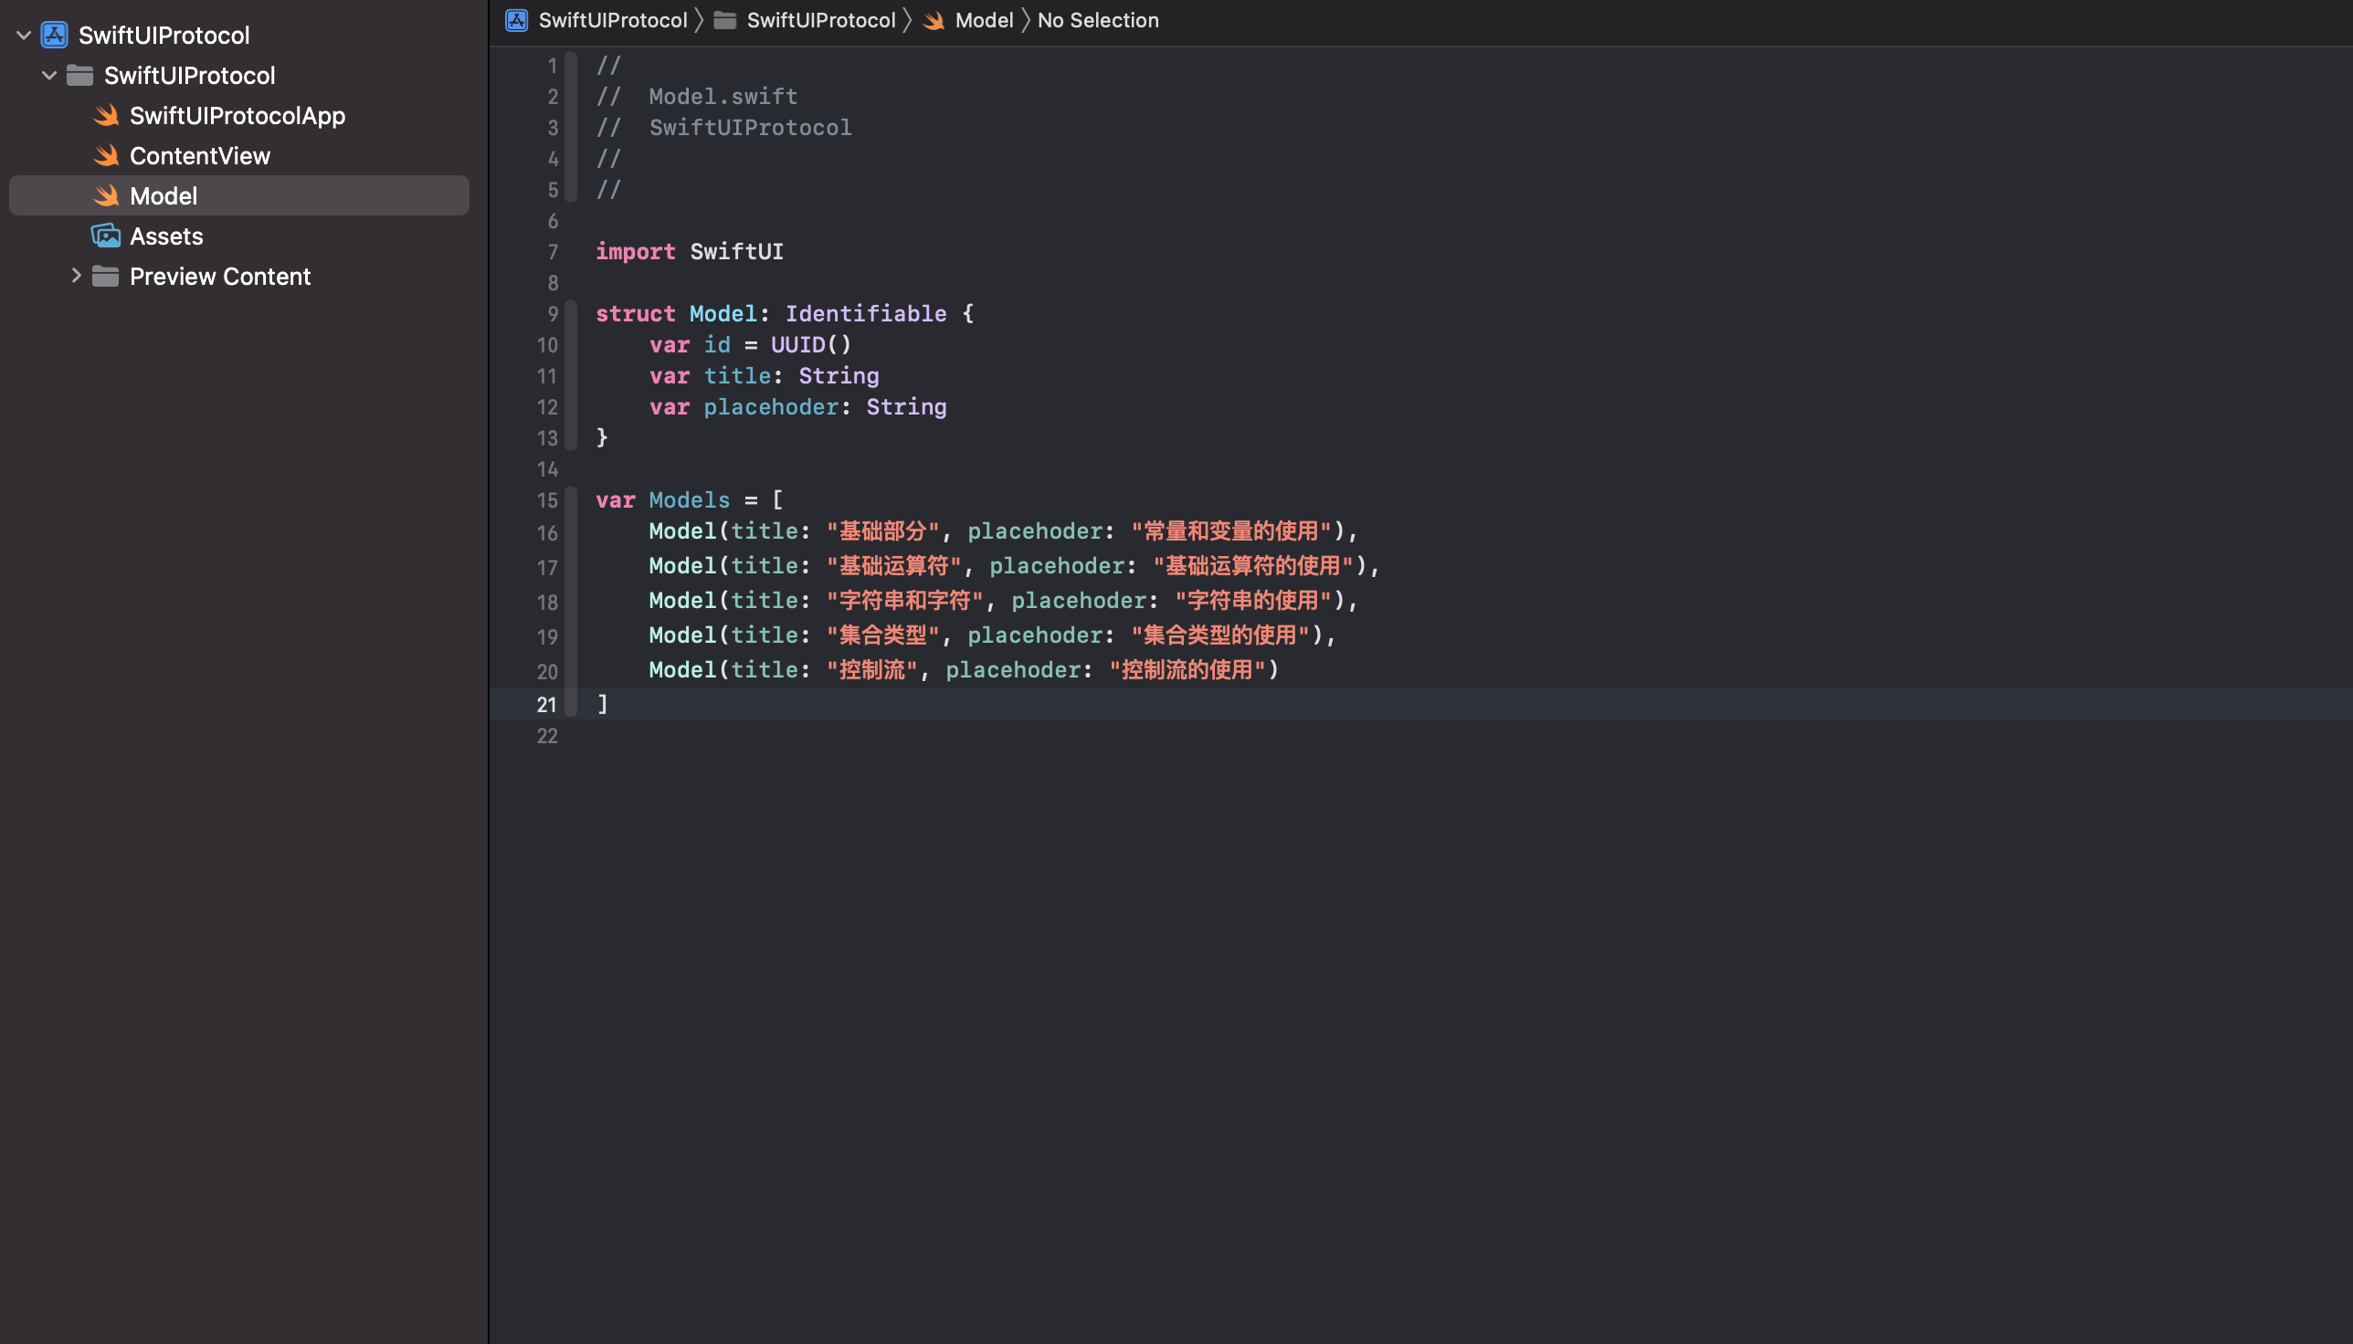Select the Assets item in the navigator
Image resolution: width=2353 pixels, height=1344 pixels.
[x=166, y=236]
